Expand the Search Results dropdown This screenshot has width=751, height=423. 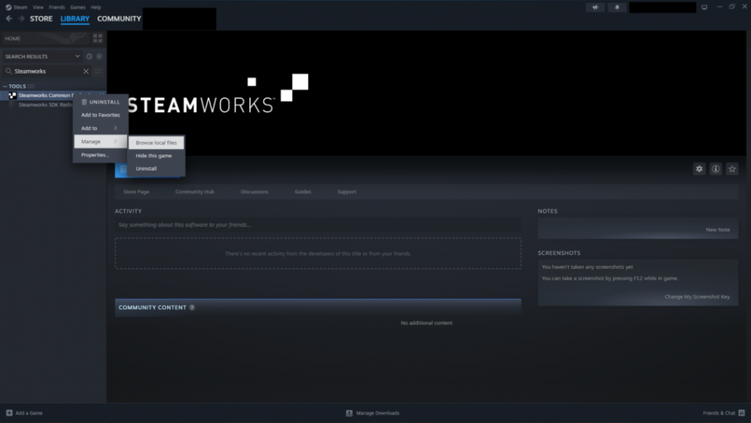point(77,57)
